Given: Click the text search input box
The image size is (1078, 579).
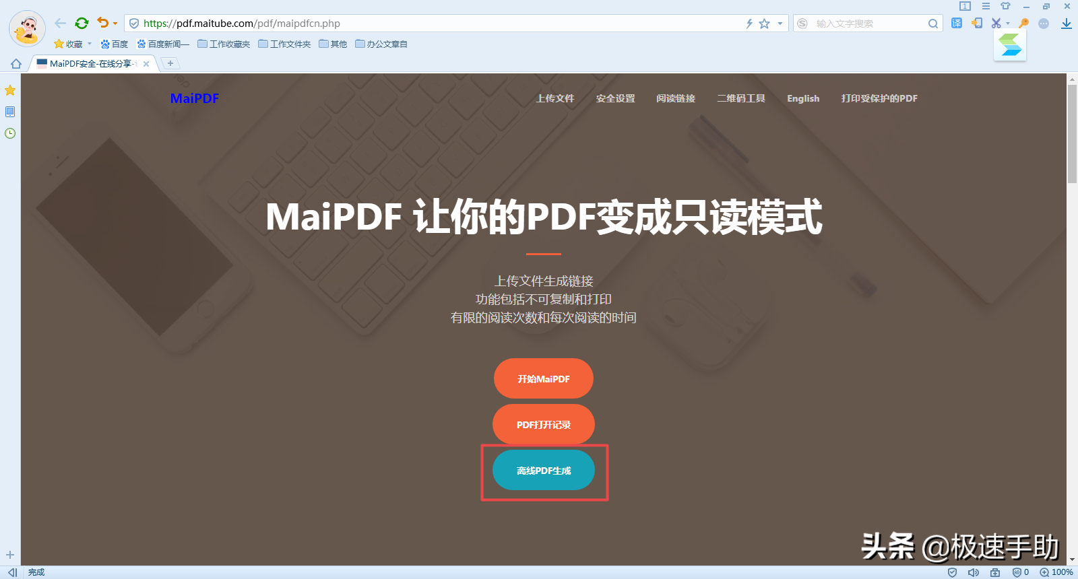Looking at the screenshot, I should (x=869, y=24).
